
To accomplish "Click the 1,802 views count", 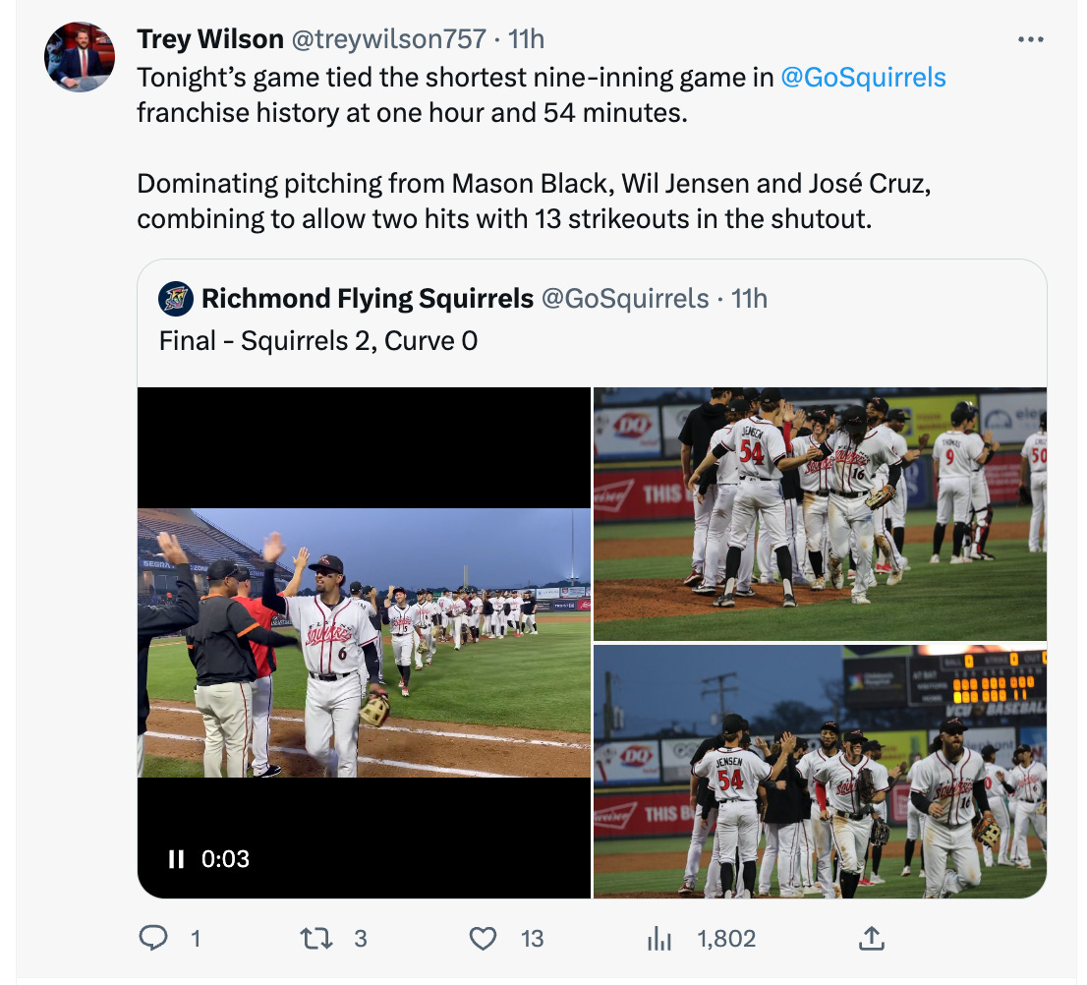I will point(726,939).
